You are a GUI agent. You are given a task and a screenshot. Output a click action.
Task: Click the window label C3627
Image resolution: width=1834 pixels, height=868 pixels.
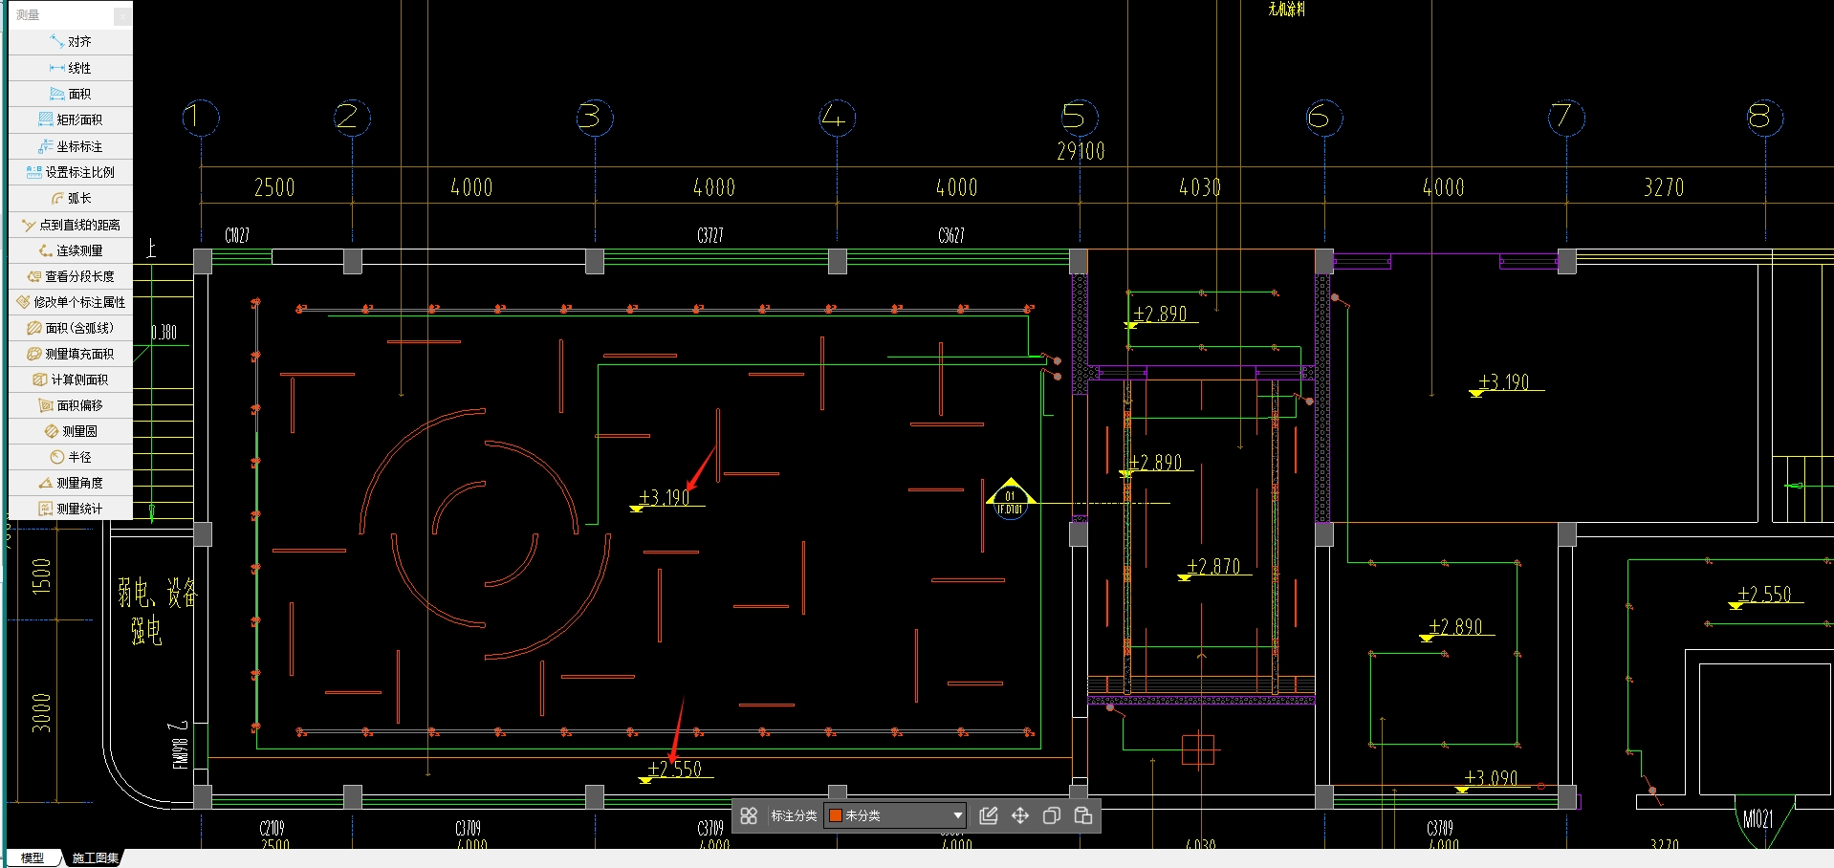[x=951, y=235]
